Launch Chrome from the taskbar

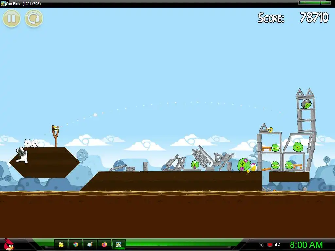coord(76,244)
